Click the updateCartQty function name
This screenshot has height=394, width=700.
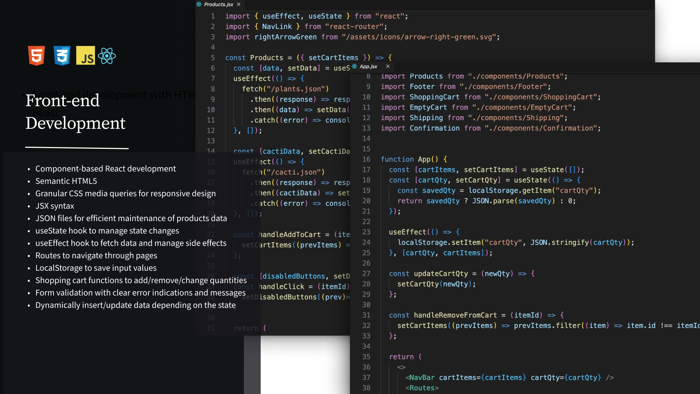pos(440,274)
